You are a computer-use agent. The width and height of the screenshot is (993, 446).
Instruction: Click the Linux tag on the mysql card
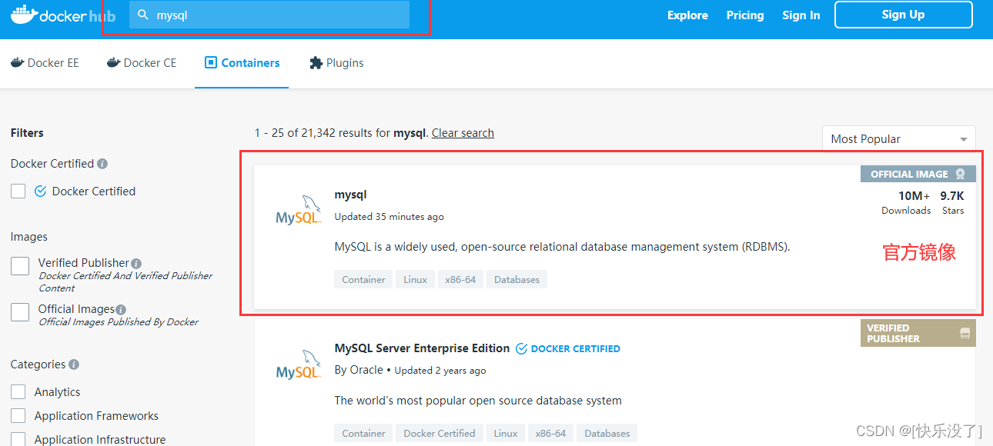coord(415,280)
